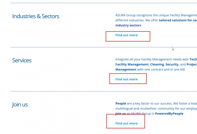Click Find out more under Industries & Sectors
Screen dimensions: 197x134
(x=126, y=35)
